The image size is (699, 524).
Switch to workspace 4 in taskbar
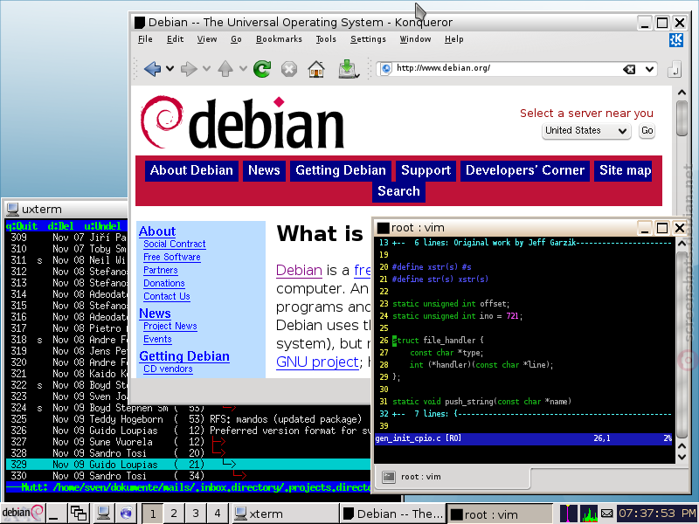click(x=217, y=514)
